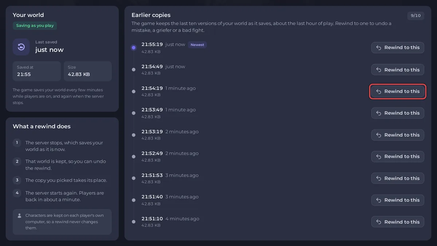Click the newest timeline dot at 21:55:19
Image resolution: width=437 pixels, height=246 pixels.
(x=134, y=48)
